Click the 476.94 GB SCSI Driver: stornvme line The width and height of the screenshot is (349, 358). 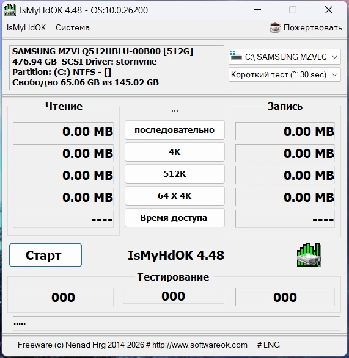[84, 62]
